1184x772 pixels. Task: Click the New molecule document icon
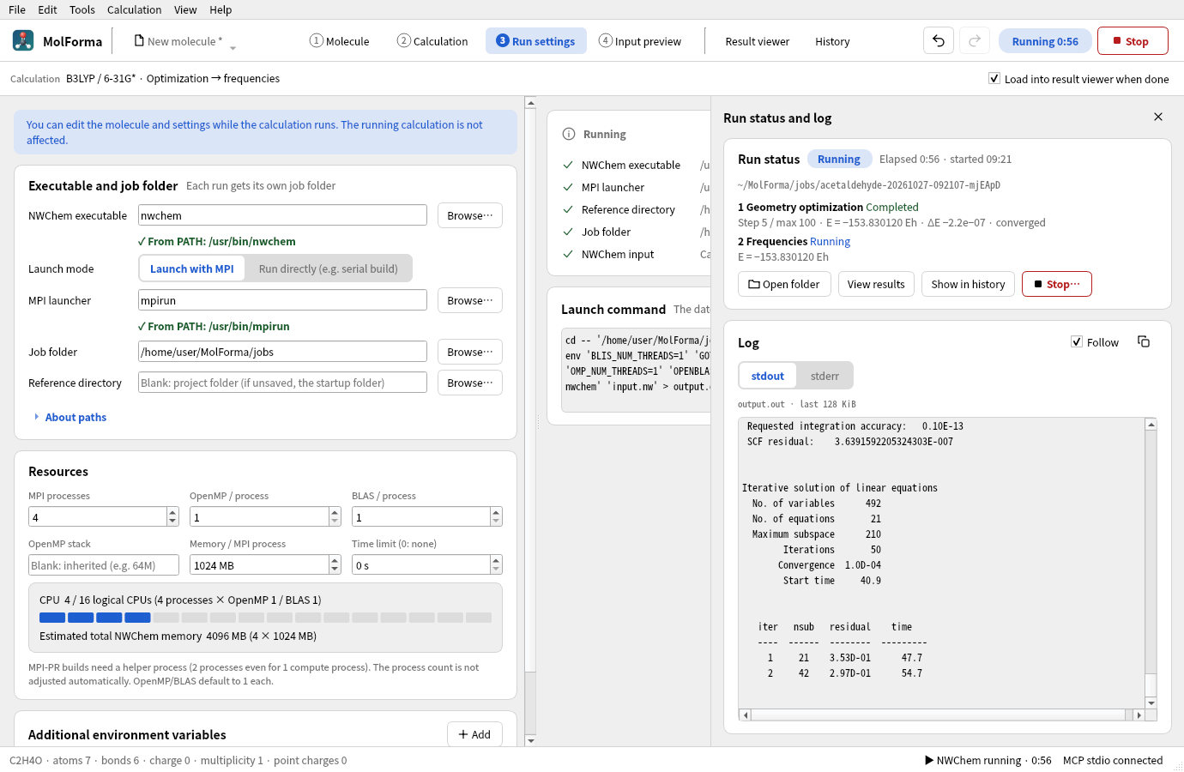139,40
